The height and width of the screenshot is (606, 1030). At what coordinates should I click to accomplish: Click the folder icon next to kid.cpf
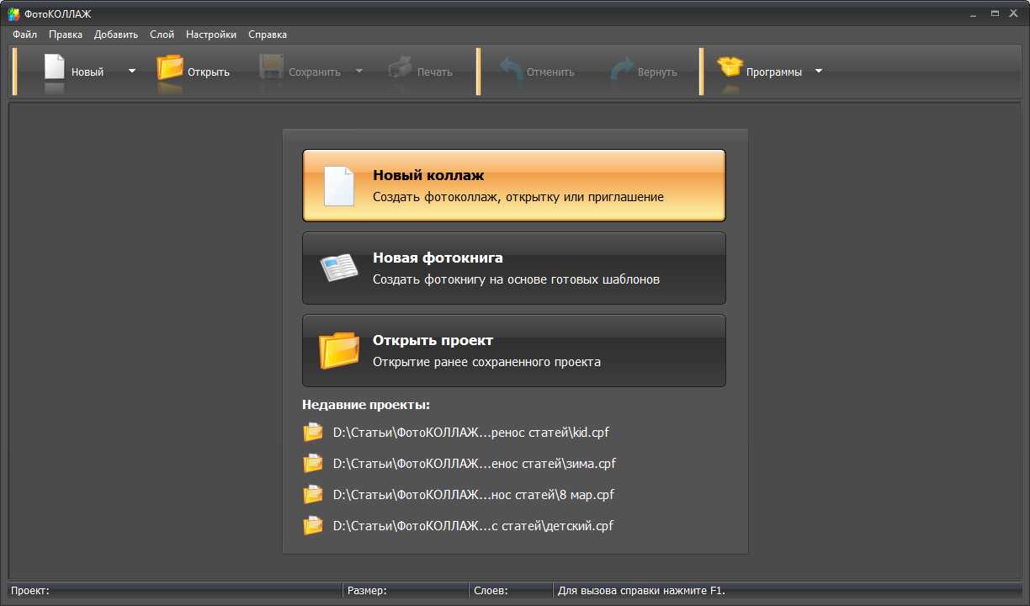pos(313,433)
